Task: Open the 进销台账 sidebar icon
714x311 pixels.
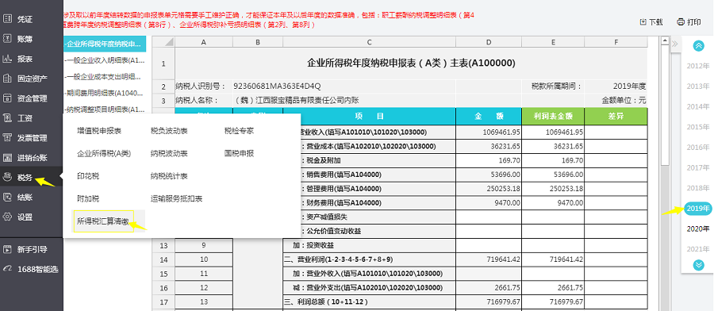Action: pos(7,158)
